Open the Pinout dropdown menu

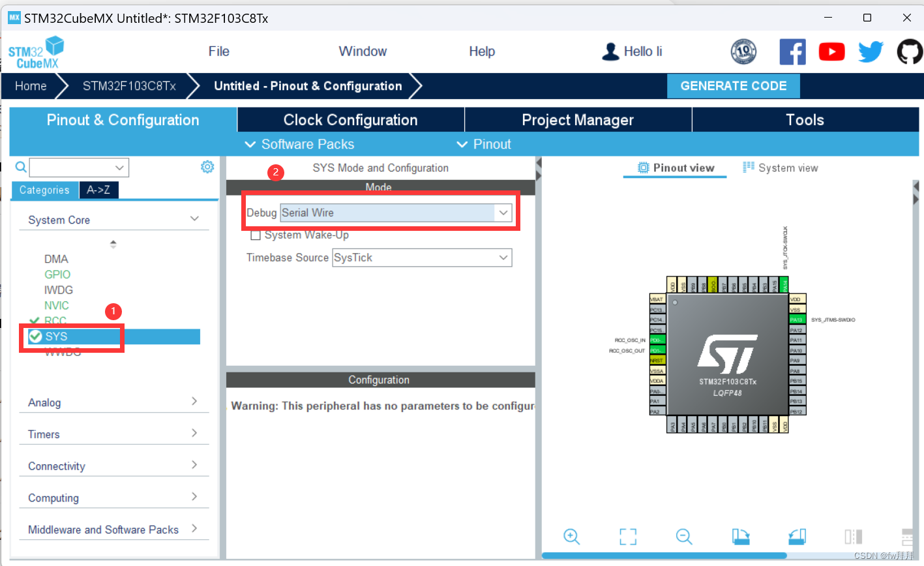[x=484, y=144]
